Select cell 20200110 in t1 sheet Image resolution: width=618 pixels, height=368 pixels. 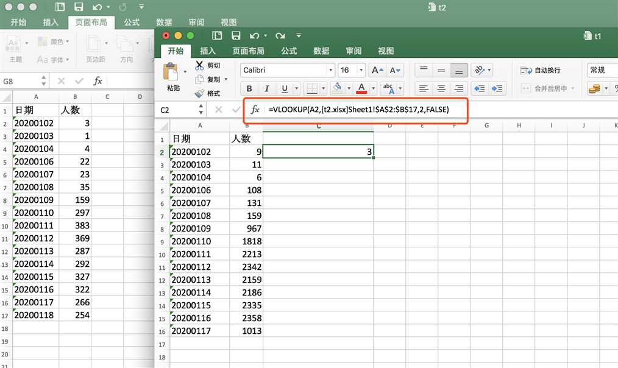tap(199, 241)
